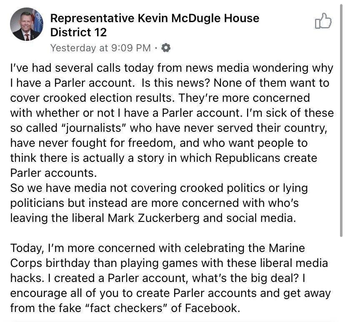The image size is (345, 322).
Task: Click the line starting 'So we have media'
Action: [159, 188]
